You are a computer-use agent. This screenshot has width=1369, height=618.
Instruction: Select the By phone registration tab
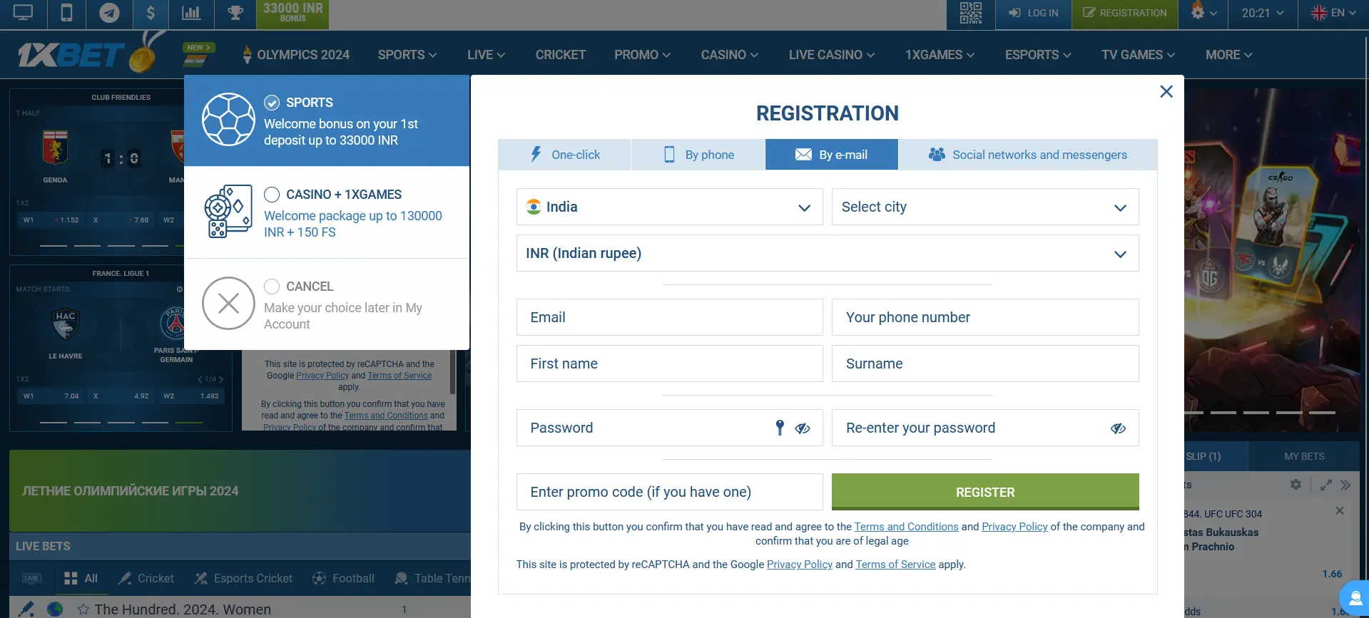click(x=698, y=155)
